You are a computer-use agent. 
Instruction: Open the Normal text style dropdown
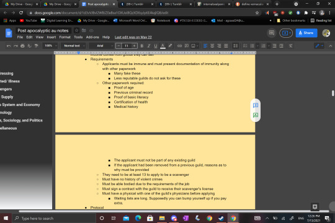[x=74, y=46]
